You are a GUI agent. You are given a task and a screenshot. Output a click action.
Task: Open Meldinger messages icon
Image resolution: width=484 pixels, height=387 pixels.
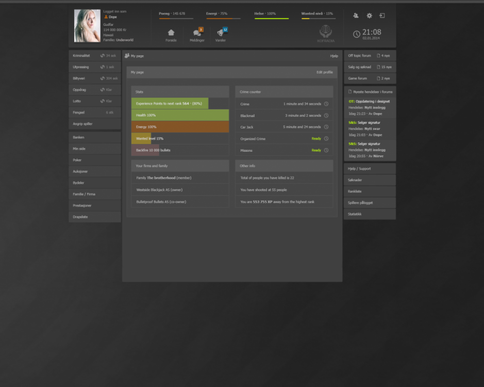[x=197, y=33]
